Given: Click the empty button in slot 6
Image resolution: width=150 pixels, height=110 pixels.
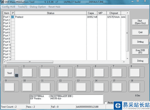Looking at the screenshot, I should click(x=99, y=73).
